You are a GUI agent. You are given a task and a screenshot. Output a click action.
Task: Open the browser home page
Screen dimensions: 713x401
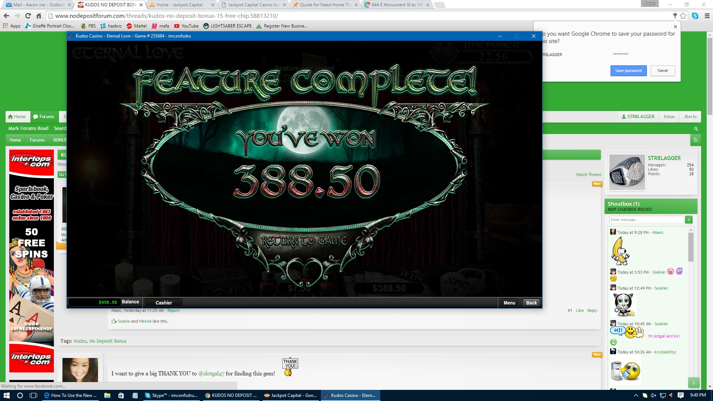coord(39,16)
